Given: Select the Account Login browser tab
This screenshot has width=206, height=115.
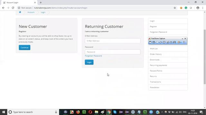Looking at the screenshot, I should tap(19, 3).
